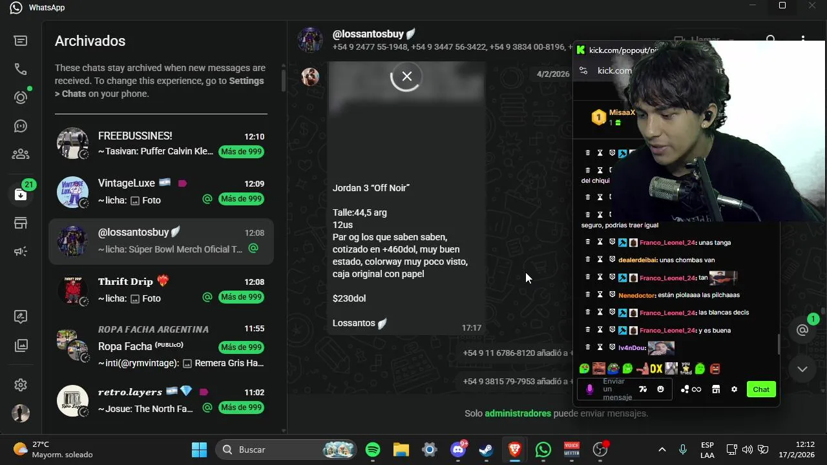Open the megaphone advertise icon in the sidebar

point(21,251)
